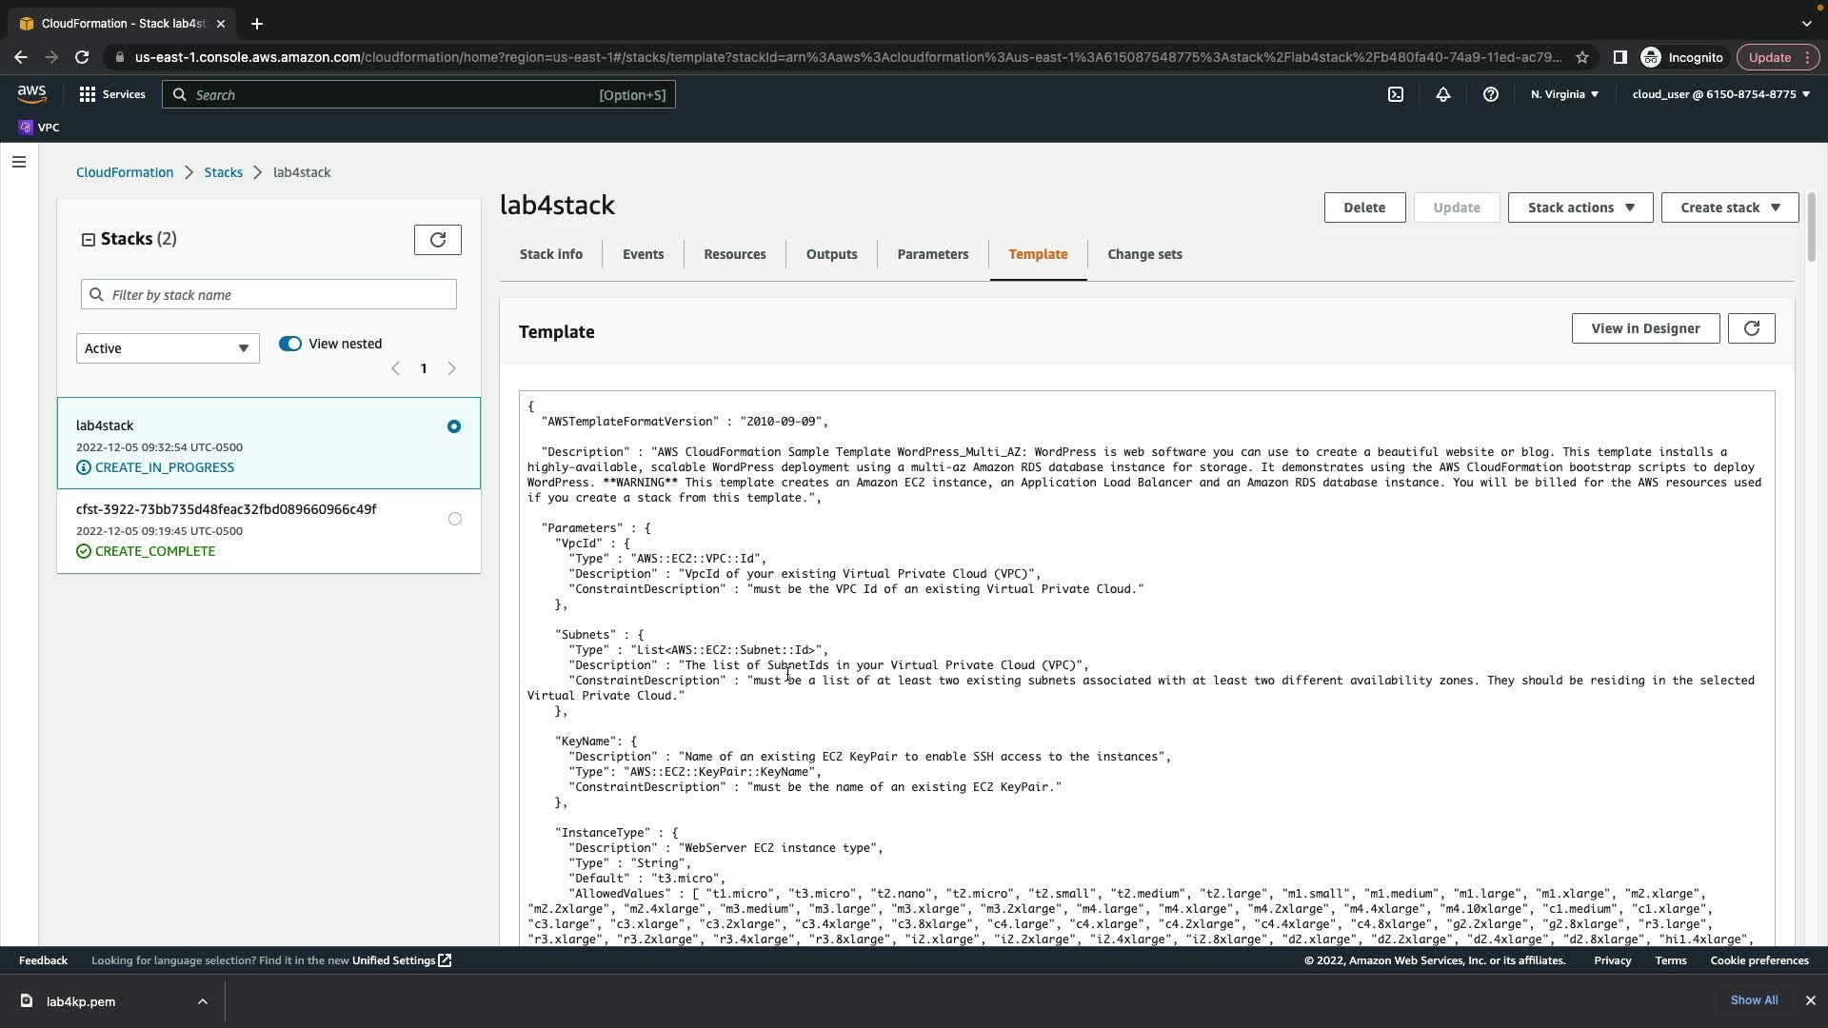The image size is (1828, 1028).
Task: Toggle the View nested switch
Action: 290,344
